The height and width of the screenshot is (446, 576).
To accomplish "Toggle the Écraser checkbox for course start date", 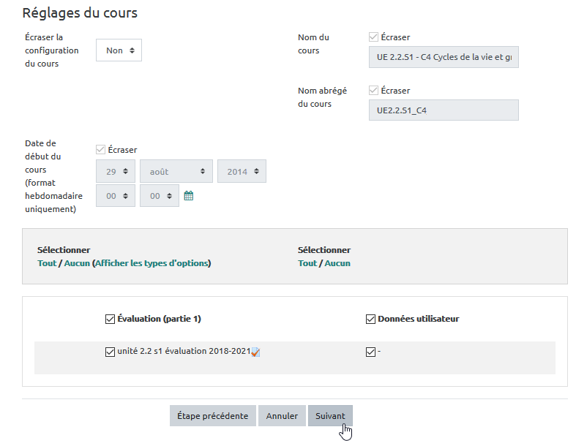I will pos(101,150).
